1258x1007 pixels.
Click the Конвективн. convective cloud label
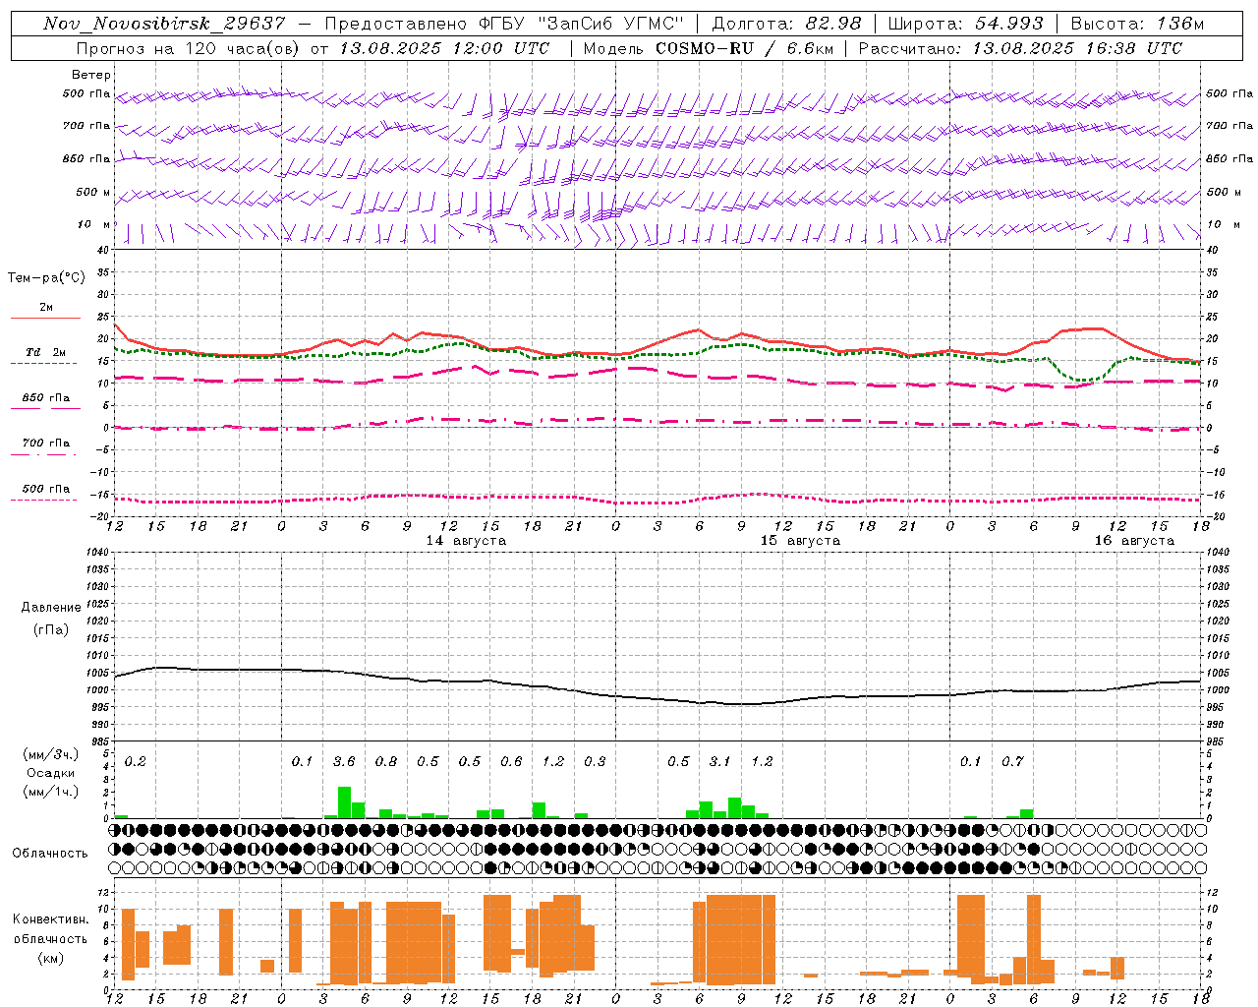50,919
